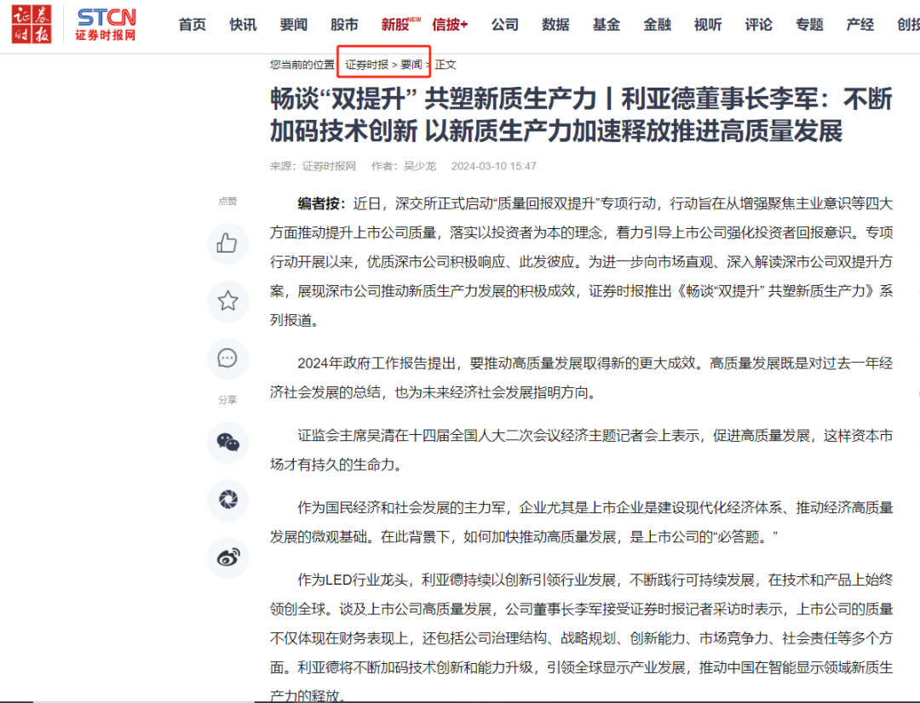Go to the 视听 section
The width and height of the screenshot is (920, 703).
[x=708, y=25]
